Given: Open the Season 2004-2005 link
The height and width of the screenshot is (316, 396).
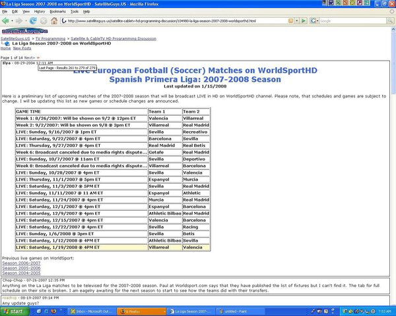Looking at the screenshot, I should point(21,273).
